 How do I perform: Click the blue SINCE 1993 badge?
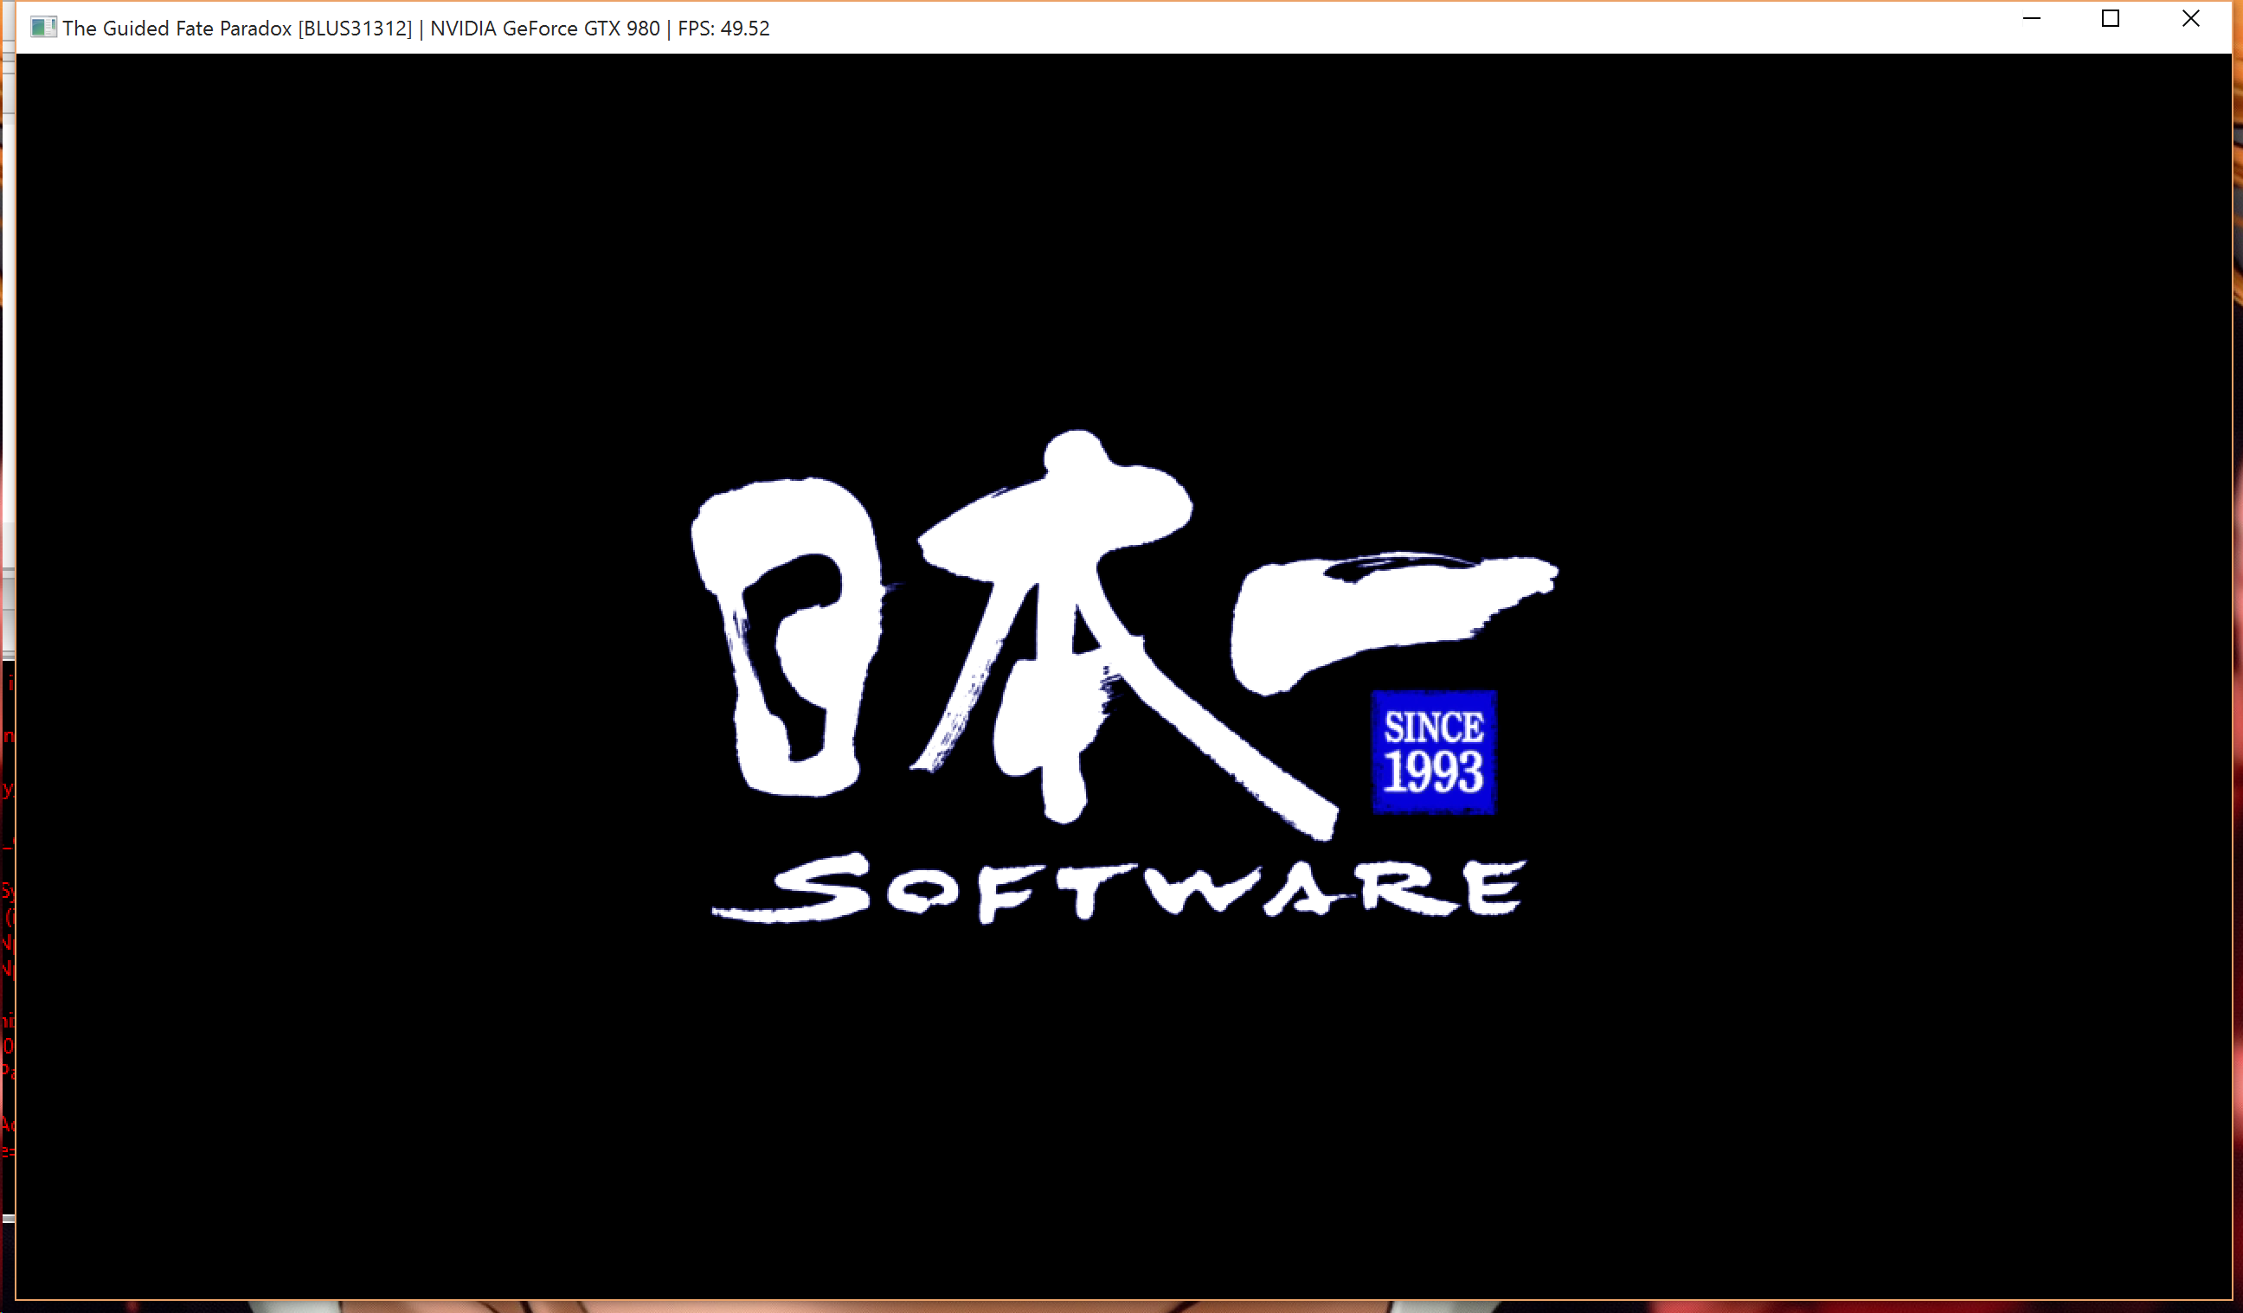tap(1433, 752)
